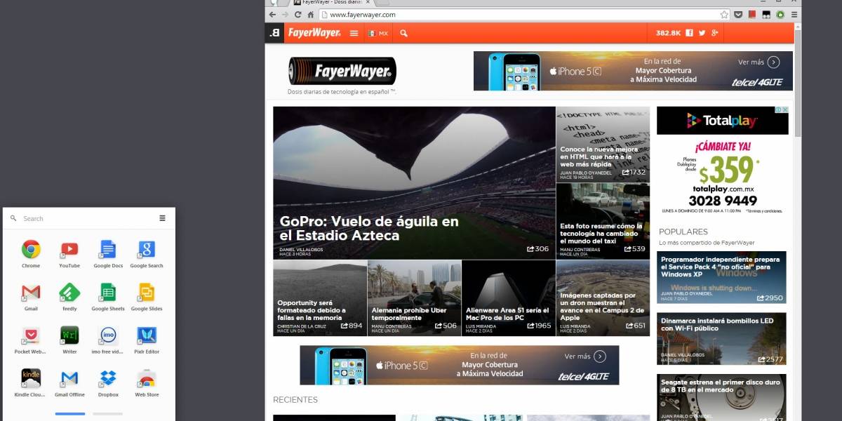Go to browser home page icon

click(x=309, y=14)
